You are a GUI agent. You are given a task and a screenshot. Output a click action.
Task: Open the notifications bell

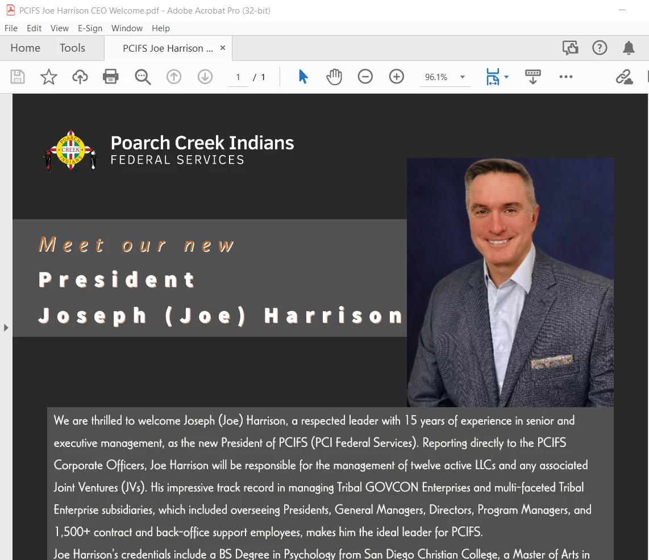pos(629,48)
